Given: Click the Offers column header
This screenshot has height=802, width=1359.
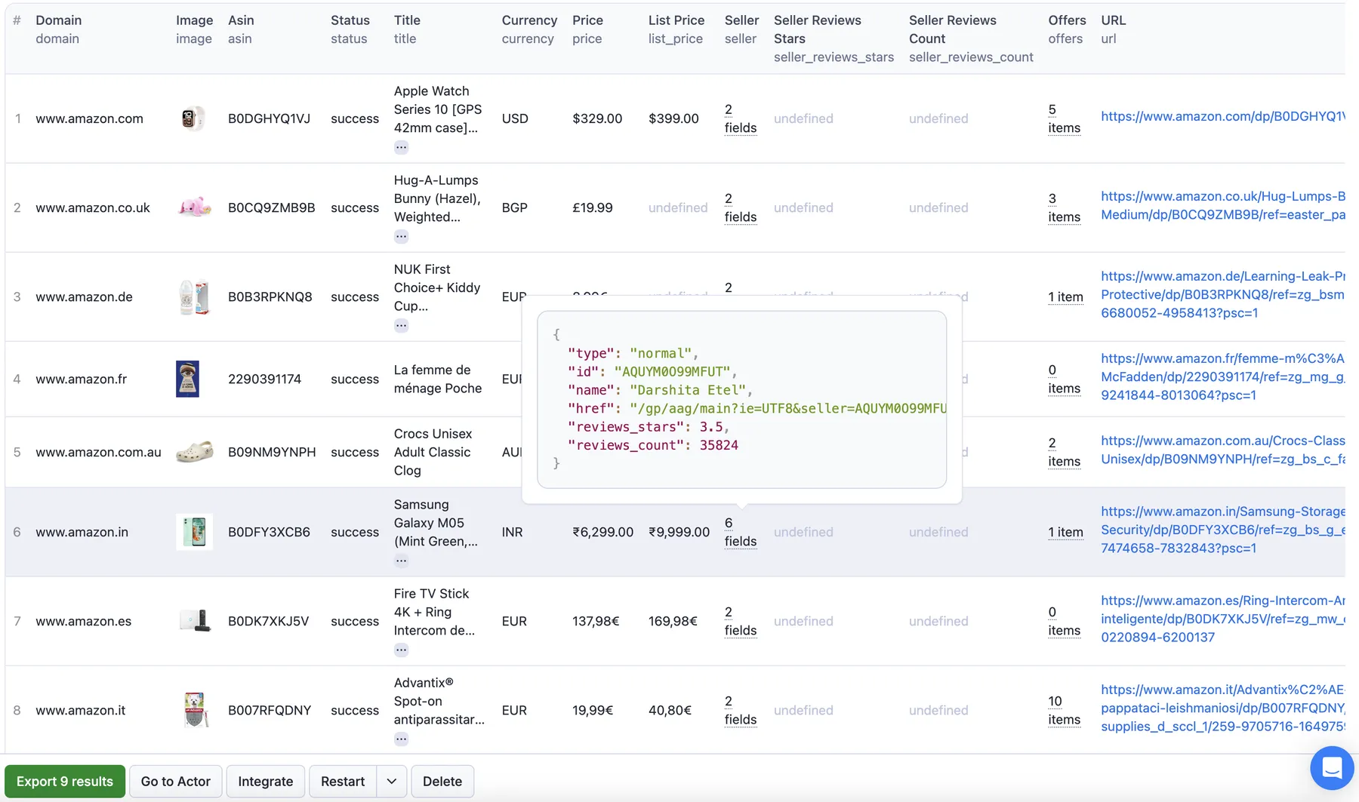Looking at the screenshot, I should click(1067, 29).
